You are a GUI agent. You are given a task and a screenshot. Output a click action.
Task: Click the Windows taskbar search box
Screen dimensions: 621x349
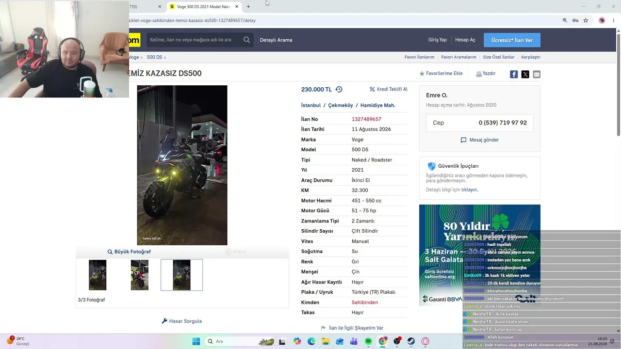tap(240, 341)
